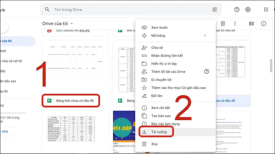Click help icon beside Thêm lối tắt vào Drive
Screen dimensions: 275x154
click(207, 72)
